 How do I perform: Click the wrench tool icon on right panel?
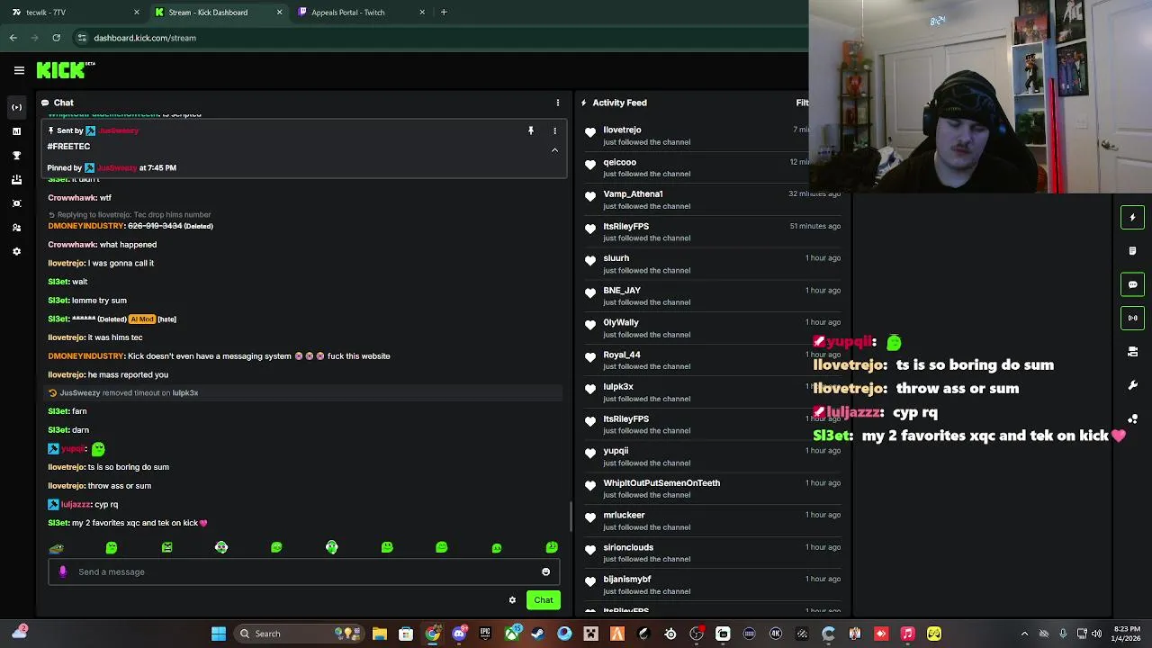1132,385
